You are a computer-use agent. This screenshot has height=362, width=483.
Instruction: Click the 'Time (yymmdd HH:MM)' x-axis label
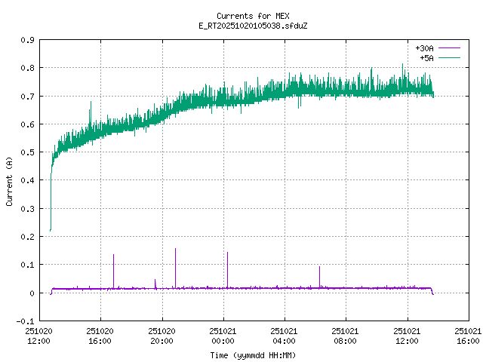252,354
